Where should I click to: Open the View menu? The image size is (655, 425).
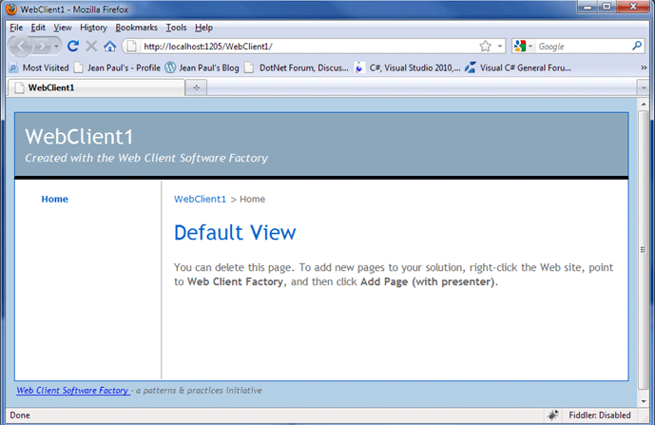coord(62,28)
